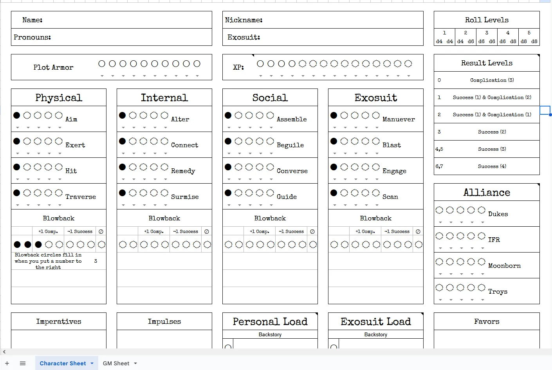
Task: Click the ∅ symbol in Physical Blowback header
Action: click(101, 231)
